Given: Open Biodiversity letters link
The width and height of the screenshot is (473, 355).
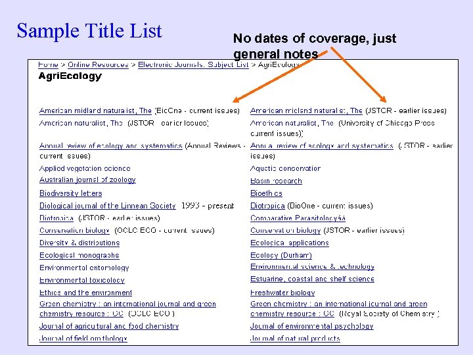Looking at the screenshot, I should click(x=70, y=193).
